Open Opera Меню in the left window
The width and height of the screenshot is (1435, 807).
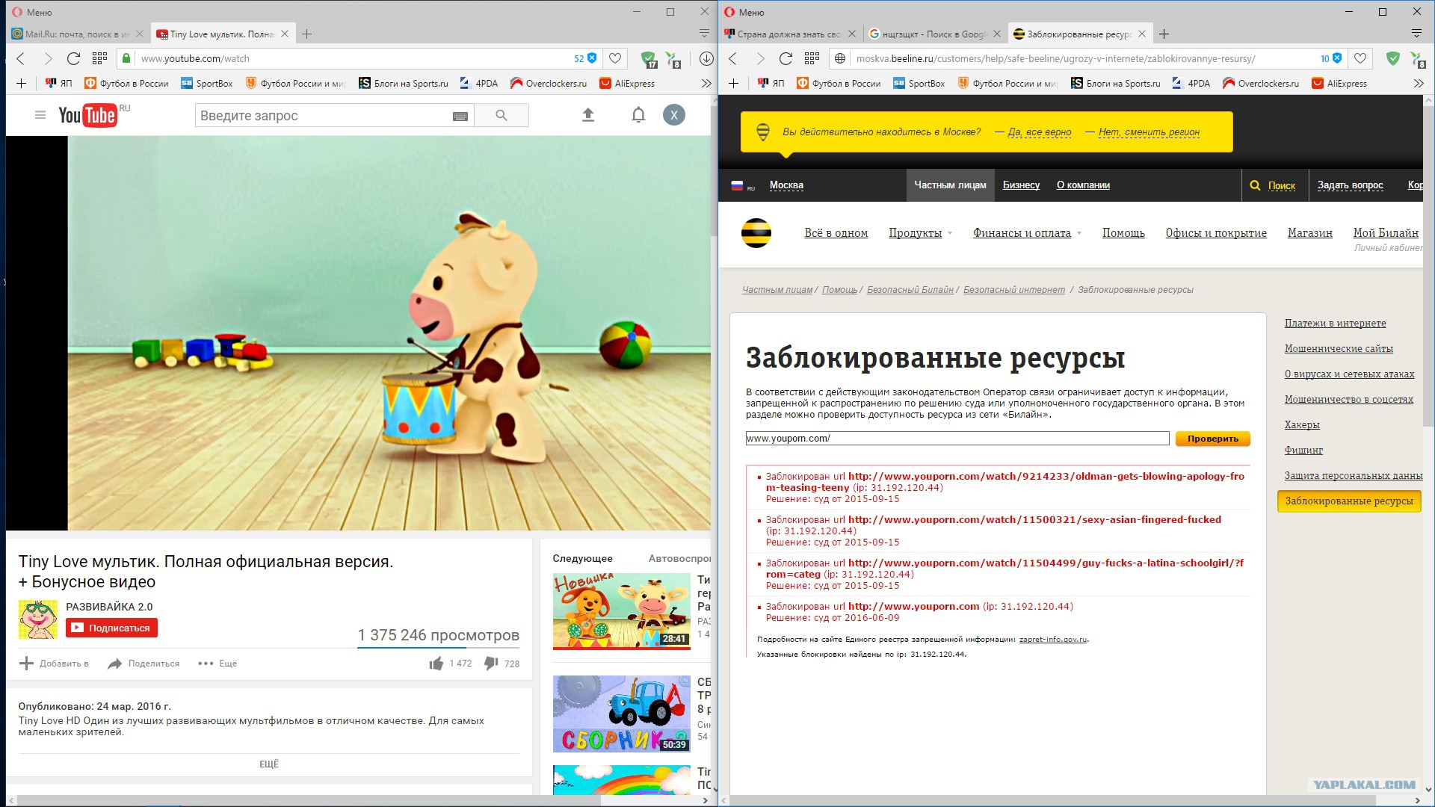point(31,12)
